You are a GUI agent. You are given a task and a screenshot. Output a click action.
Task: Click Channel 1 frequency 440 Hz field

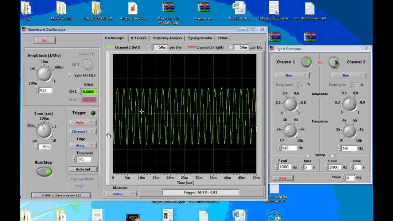pos(290,148)
